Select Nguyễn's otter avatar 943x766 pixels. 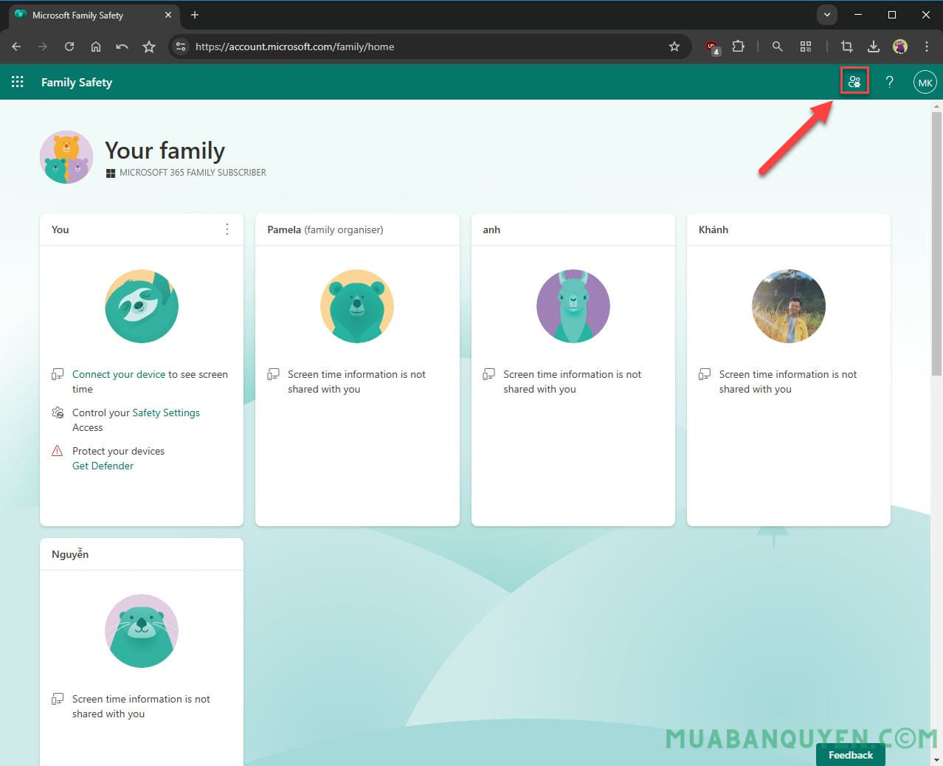[142, 631]
